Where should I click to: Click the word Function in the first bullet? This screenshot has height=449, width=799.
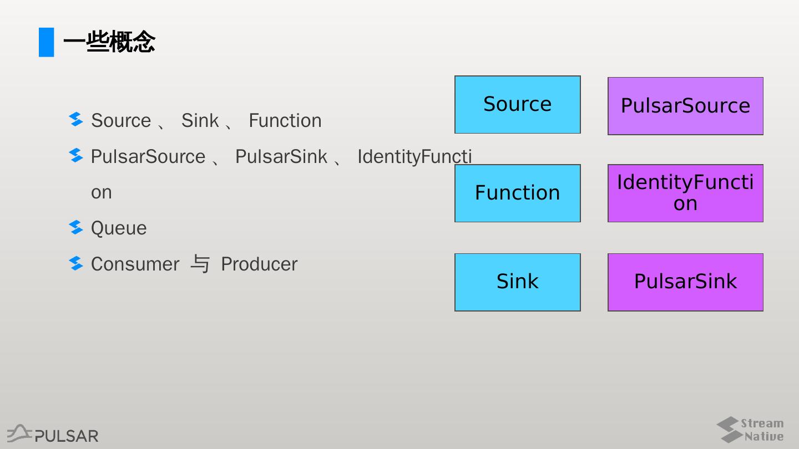click(x=285, y=120)
